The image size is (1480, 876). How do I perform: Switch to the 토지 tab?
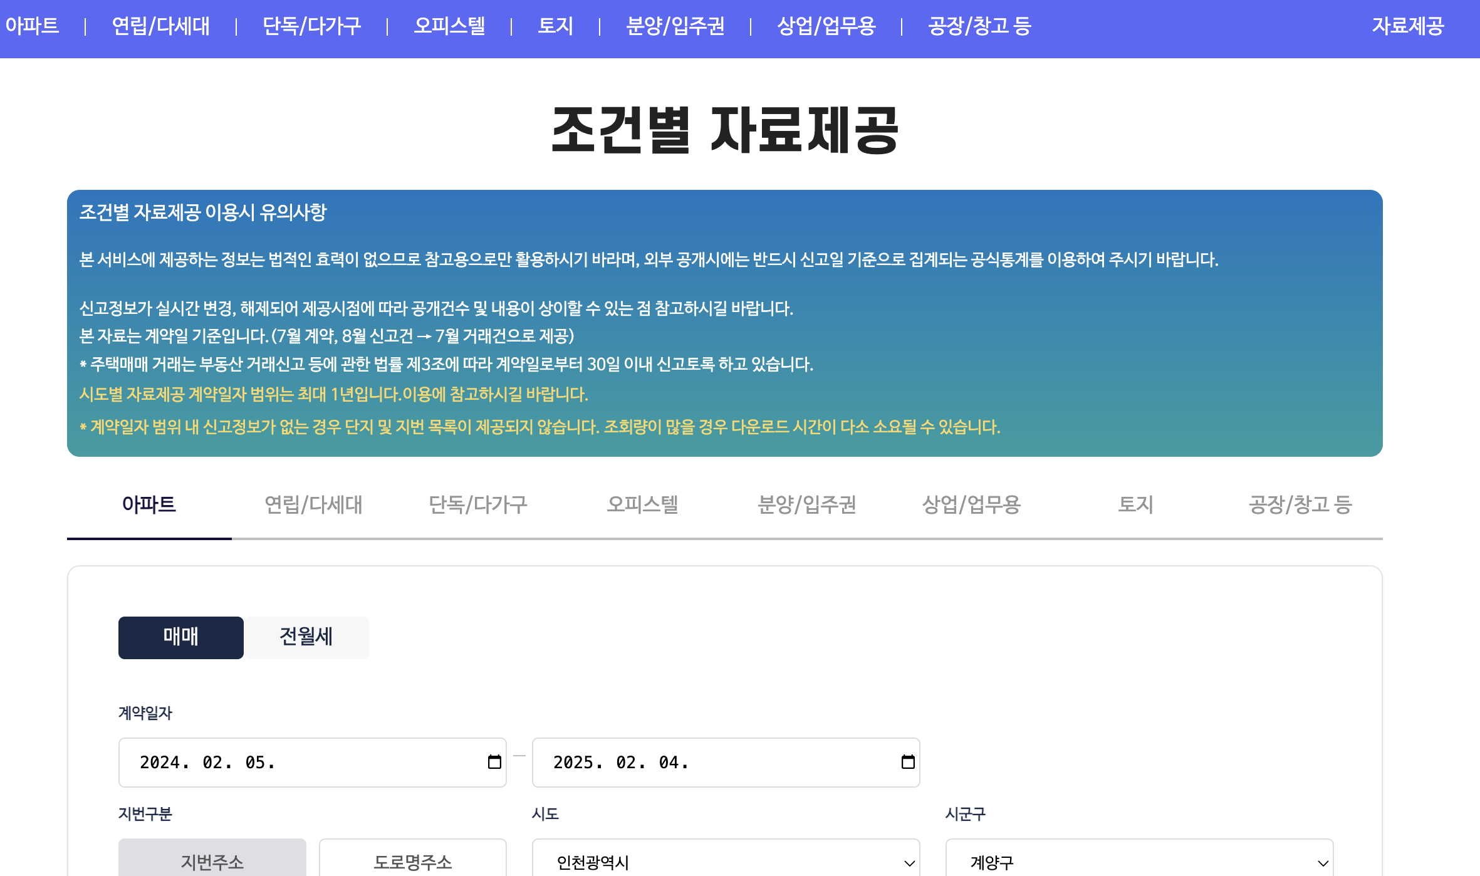tap(1137, 506)
